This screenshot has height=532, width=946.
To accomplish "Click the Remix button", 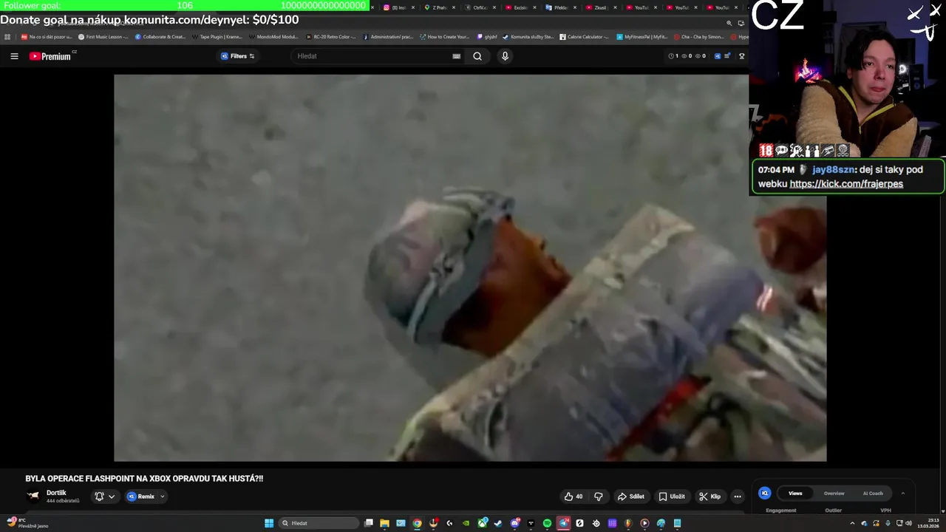I will click(x=140, y=497).
